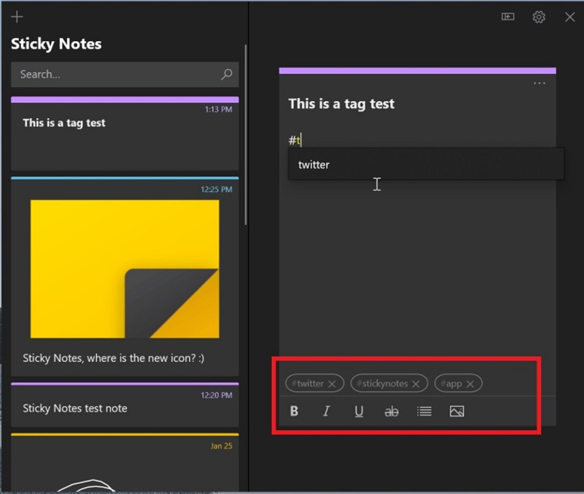Open Sticky Notes settings
Viewport: 584px width, 494px height.
[539, 17]
